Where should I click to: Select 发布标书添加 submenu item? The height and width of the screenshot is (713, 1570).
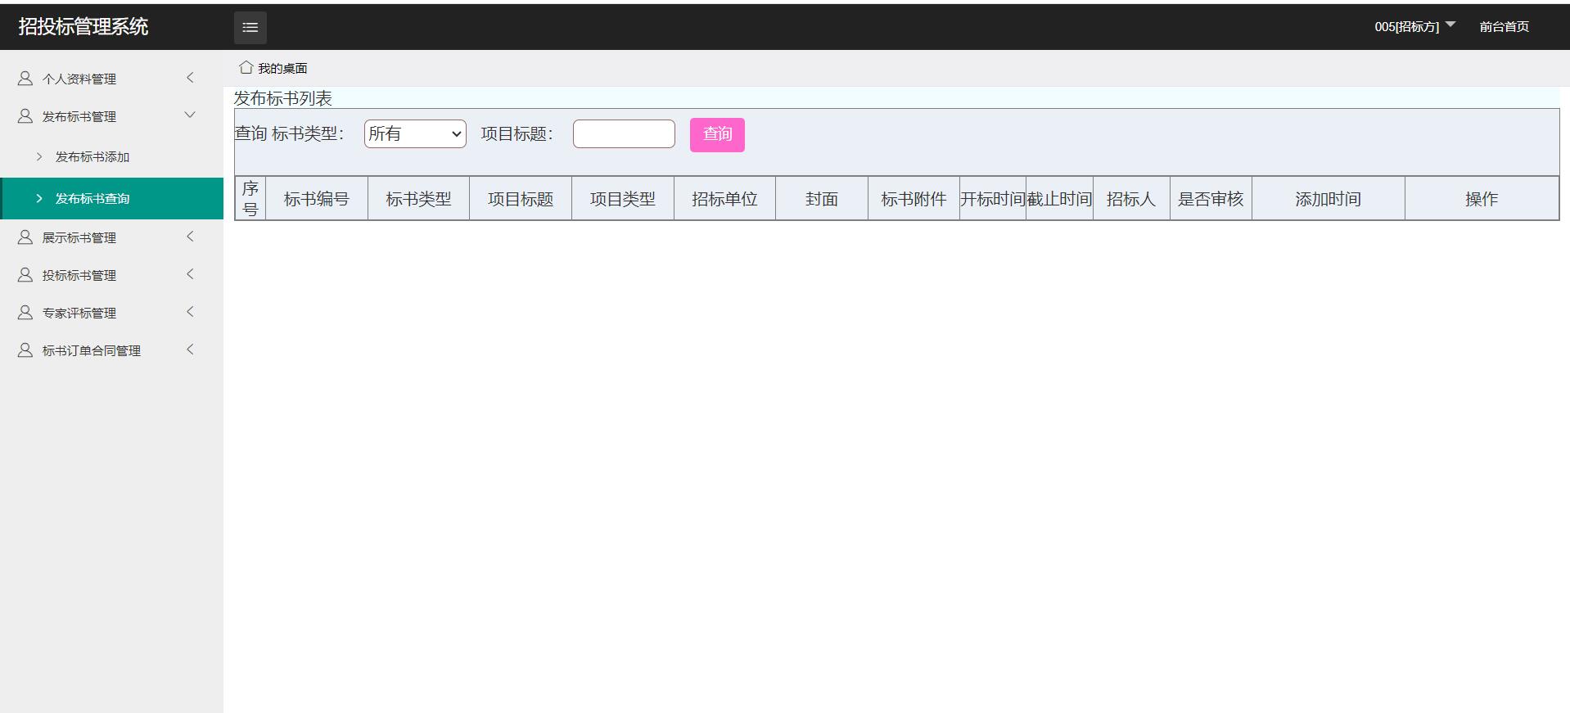[111, 156]
